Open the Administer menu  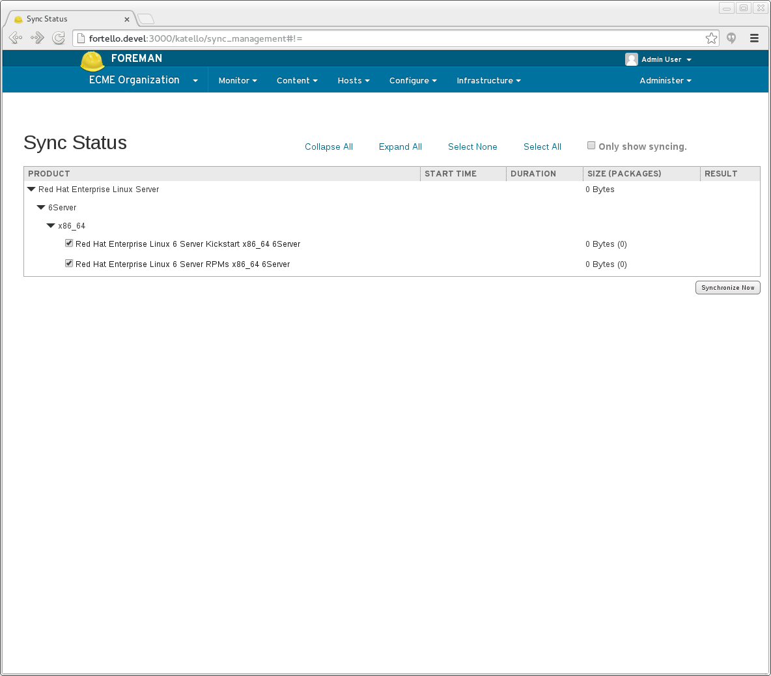[x=666, y=81]
